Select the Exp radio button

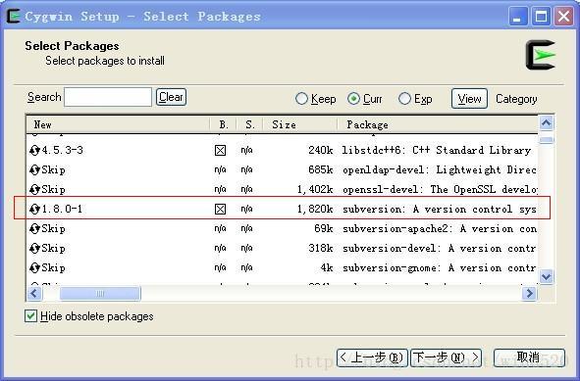coord(404,99)
